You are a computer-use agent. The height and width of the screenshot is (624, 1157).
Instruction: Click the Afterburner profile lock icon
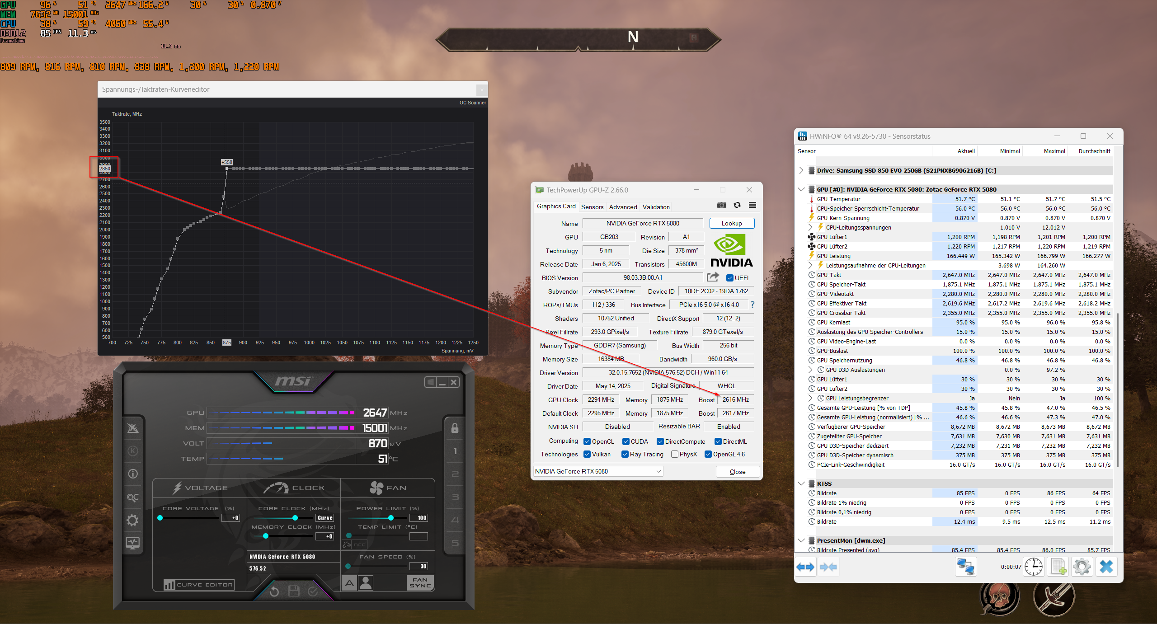[x=455, y=428]
